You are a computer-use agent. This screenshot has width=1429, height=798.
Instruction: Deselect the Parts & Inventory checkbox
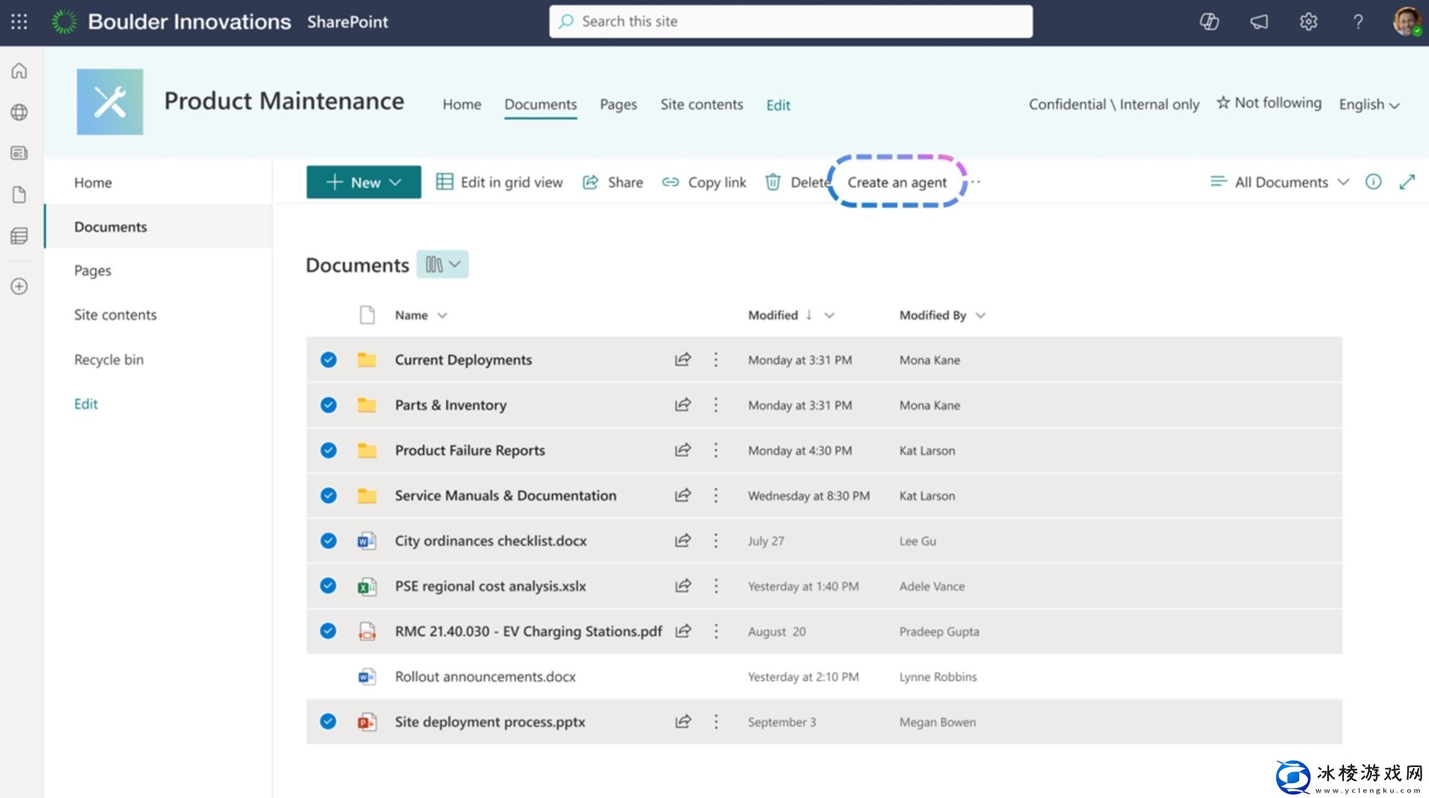coord(329,405)
